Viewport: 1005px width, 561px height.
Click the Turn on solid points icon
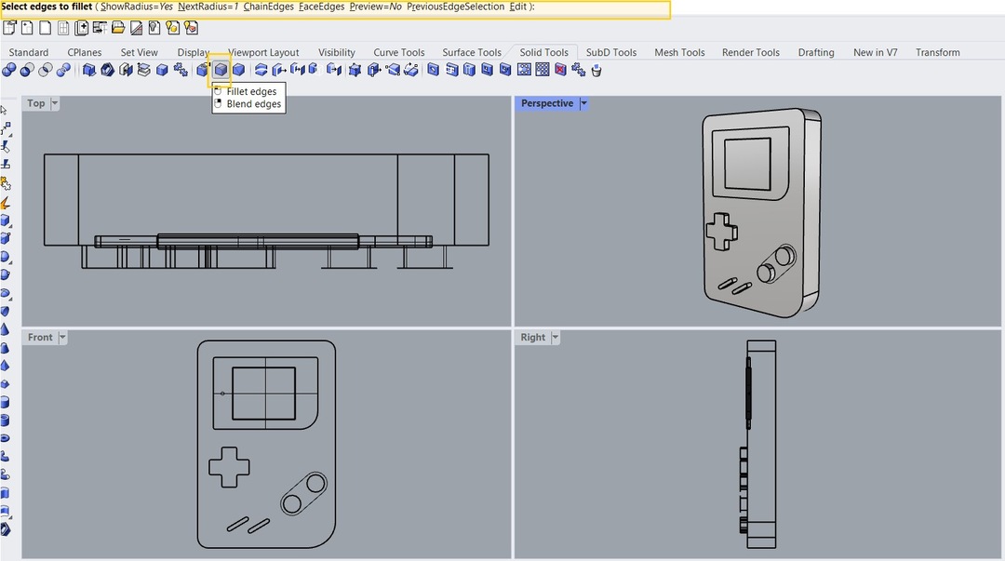coord(355,70)
